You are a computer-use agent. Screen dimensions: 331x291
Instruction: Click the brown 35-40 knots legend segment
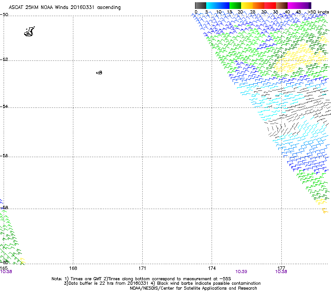point(282,5)
